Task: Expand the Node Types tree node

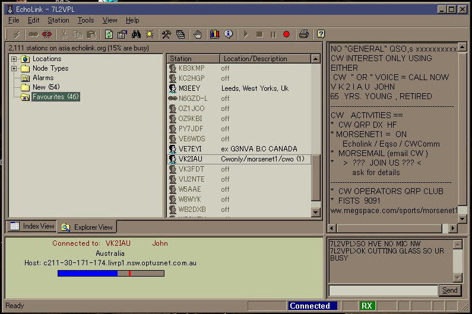Action: pos(14,69)
